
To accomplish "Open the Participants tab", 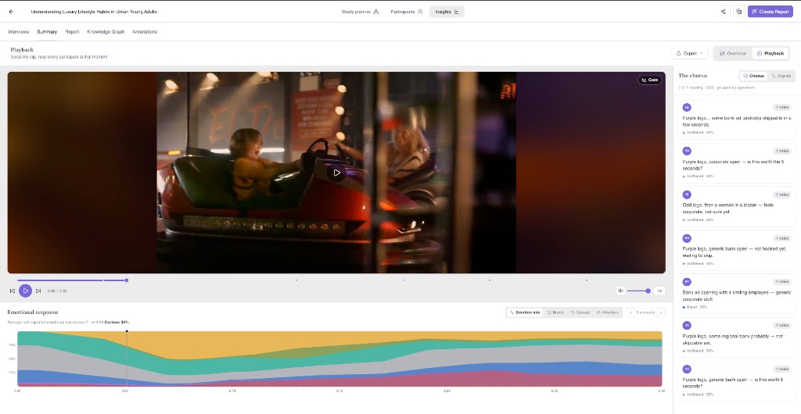I will tap(407, 12).
